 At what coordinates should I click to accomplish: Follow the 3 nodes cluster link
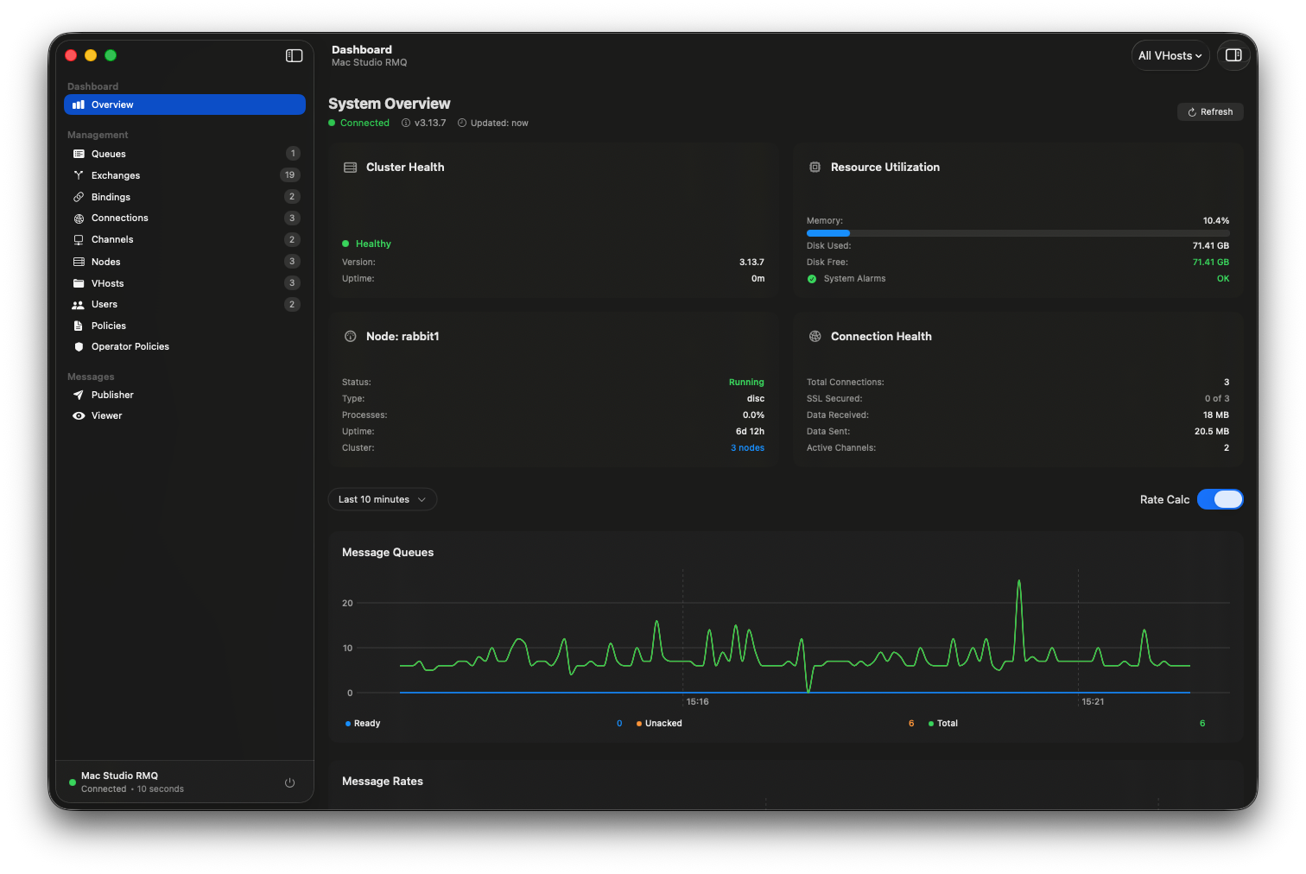point(747,447)
